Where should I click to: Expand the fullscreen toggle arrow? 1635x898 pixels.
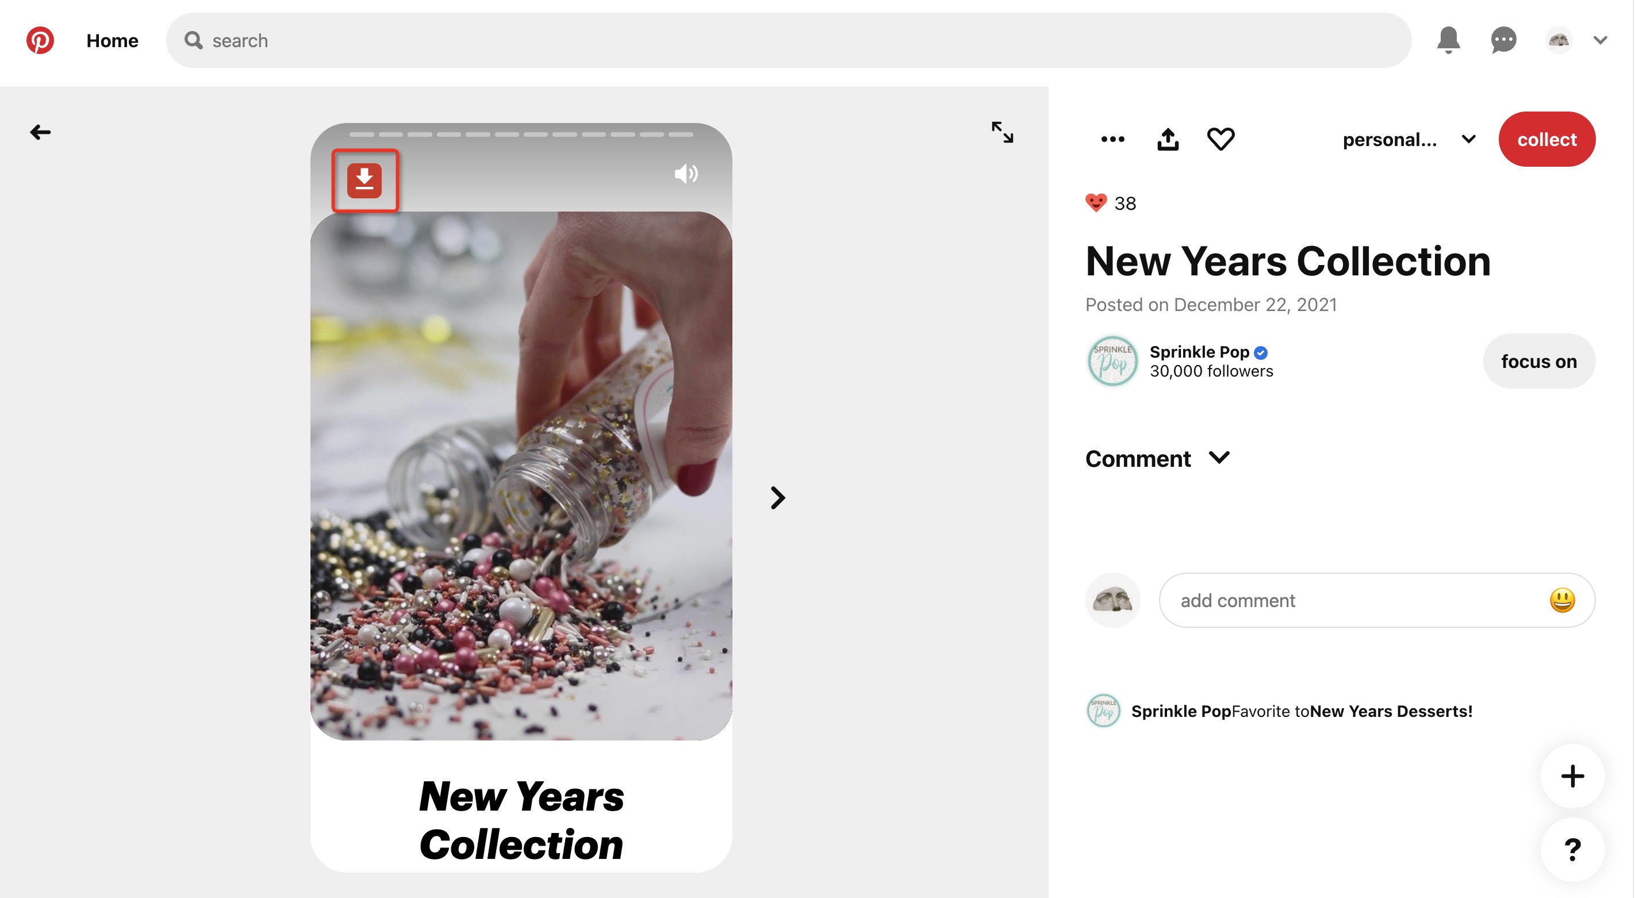point(1000,131)
